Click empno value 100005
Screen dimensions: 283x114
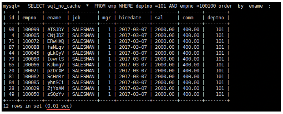pyautogui.click(x=31, y=35)
